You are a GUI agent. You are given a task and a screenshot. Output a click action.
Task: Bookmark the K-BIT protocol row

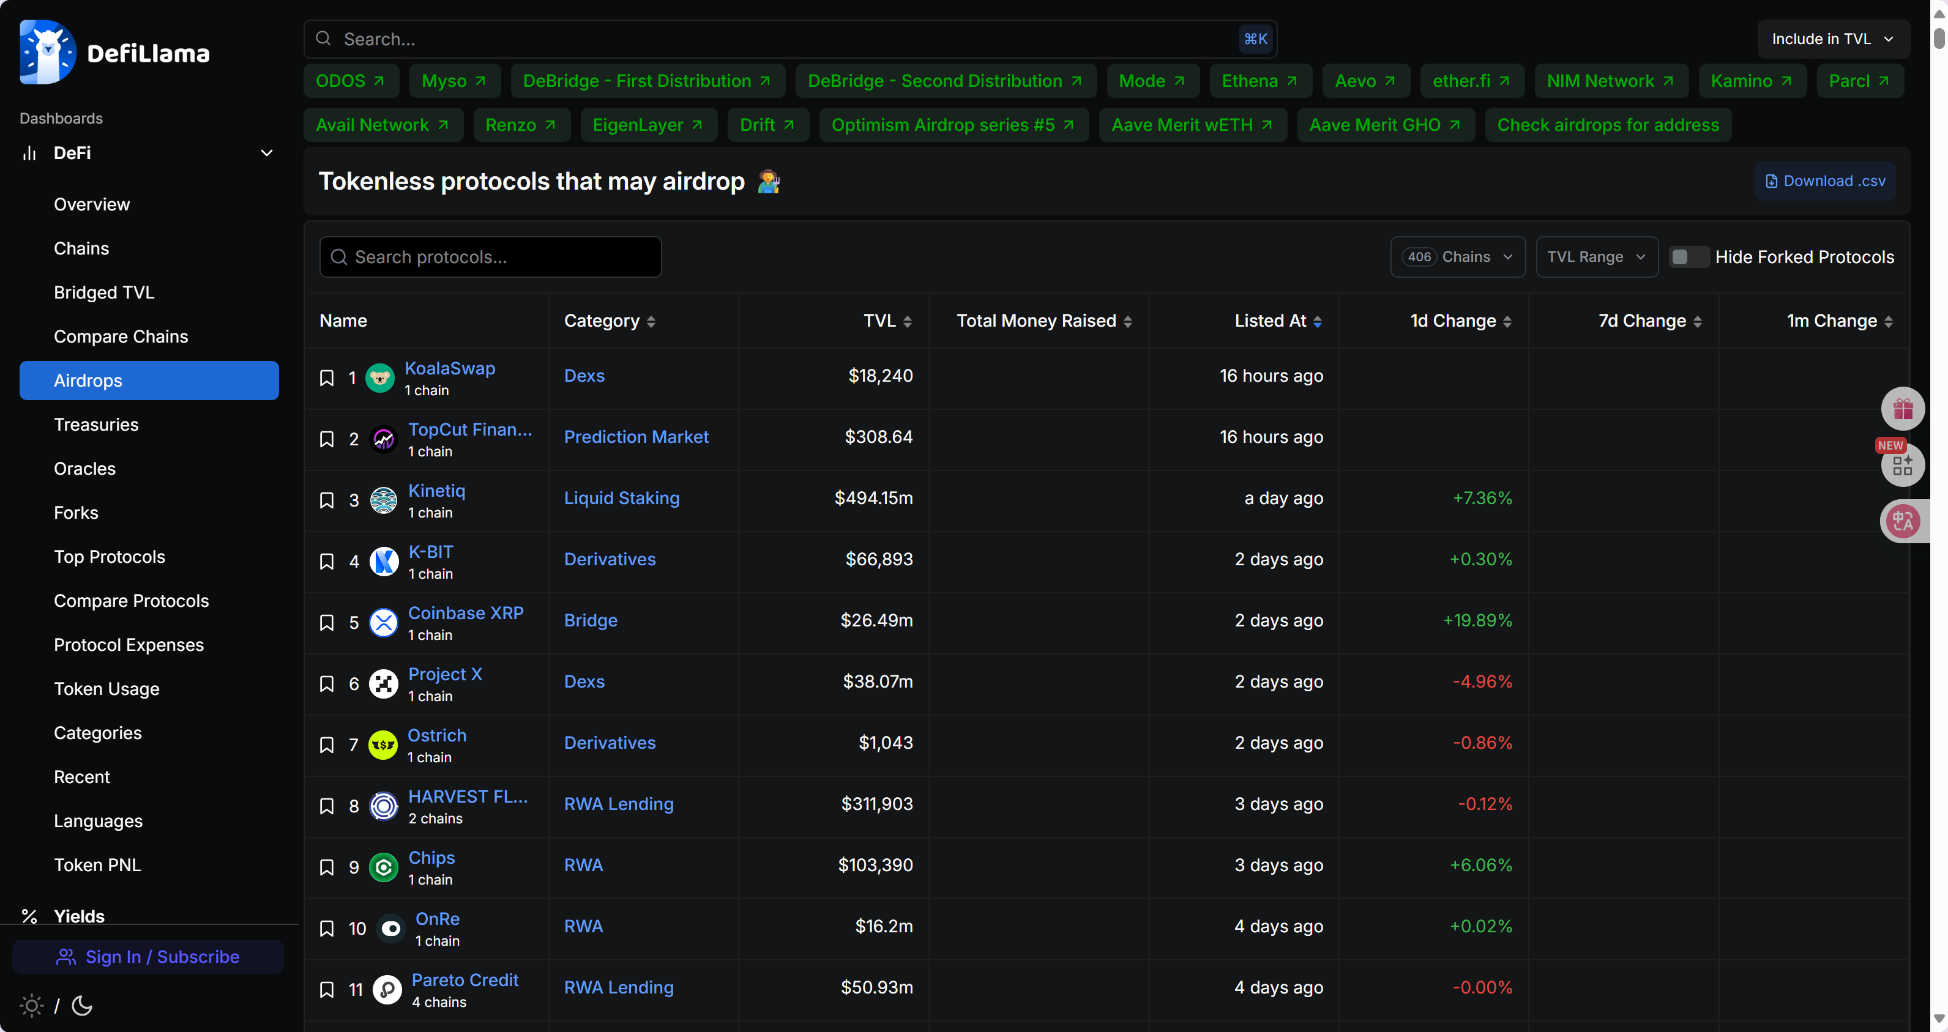point(327,562)
